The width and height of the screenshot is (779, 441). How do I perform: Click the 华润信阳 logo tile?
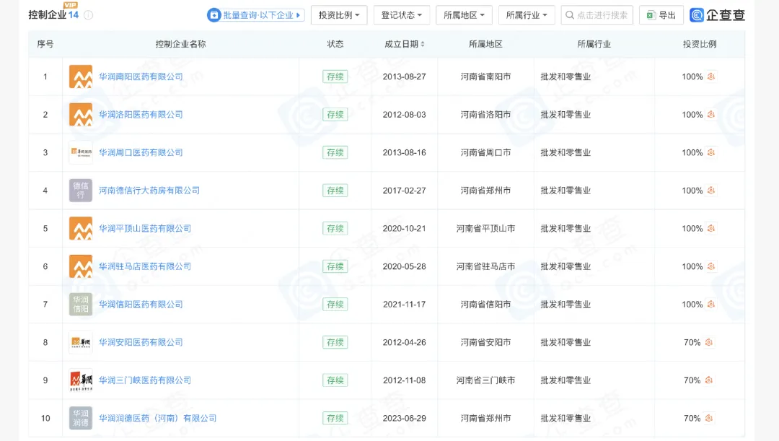coord(81,305)
